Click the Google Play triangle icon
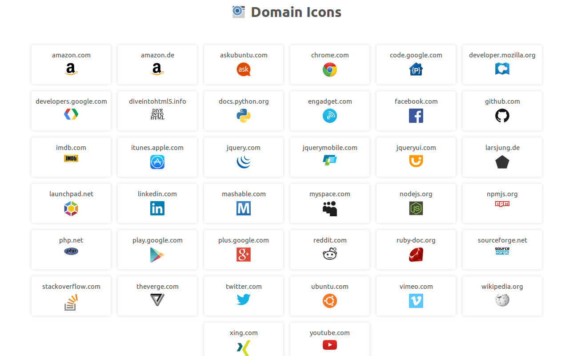This screenshot has height=356, width=569. tap(157, 255)
